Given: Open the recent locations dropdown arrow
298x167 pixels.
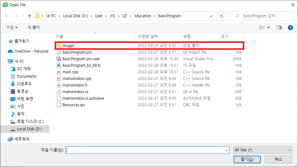Looking at the screenshot, I should pyautogui.click(x=23, y=16).
